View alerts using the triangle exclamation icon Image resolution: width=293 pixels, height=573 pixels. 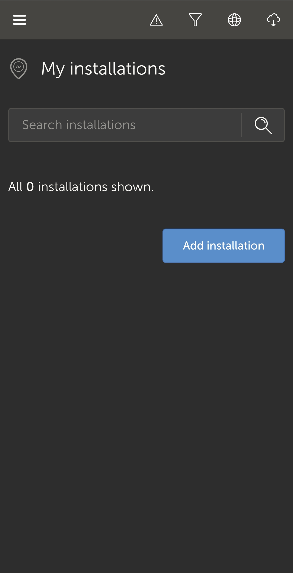(156, 20)
